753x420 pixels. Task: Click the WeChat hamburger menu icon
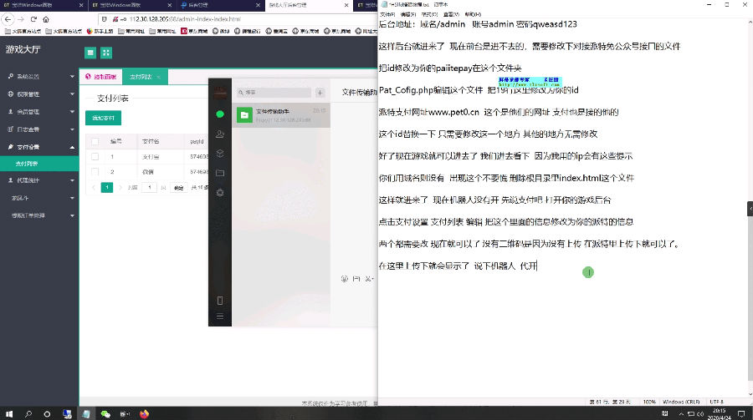[220, 316]
